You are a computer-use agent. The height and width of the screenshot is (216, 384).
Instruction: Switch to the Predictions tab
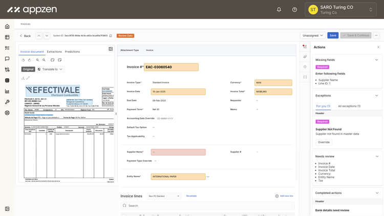[x=72, y=52]
